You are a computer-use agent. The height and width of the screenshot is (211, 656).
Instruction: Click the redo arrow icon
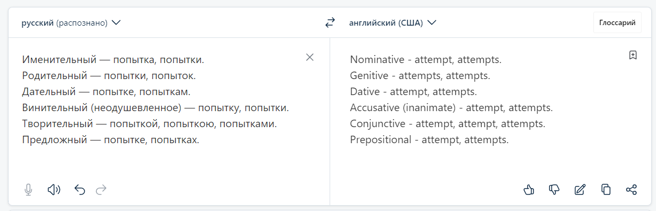101,189
